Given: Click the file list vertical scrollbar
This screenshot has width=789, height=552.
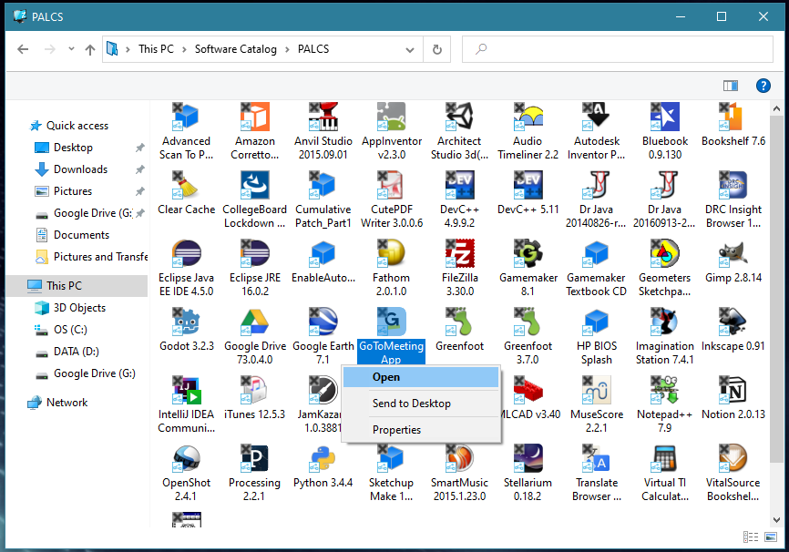Looking at the screenshot, I should click(776, 290).
